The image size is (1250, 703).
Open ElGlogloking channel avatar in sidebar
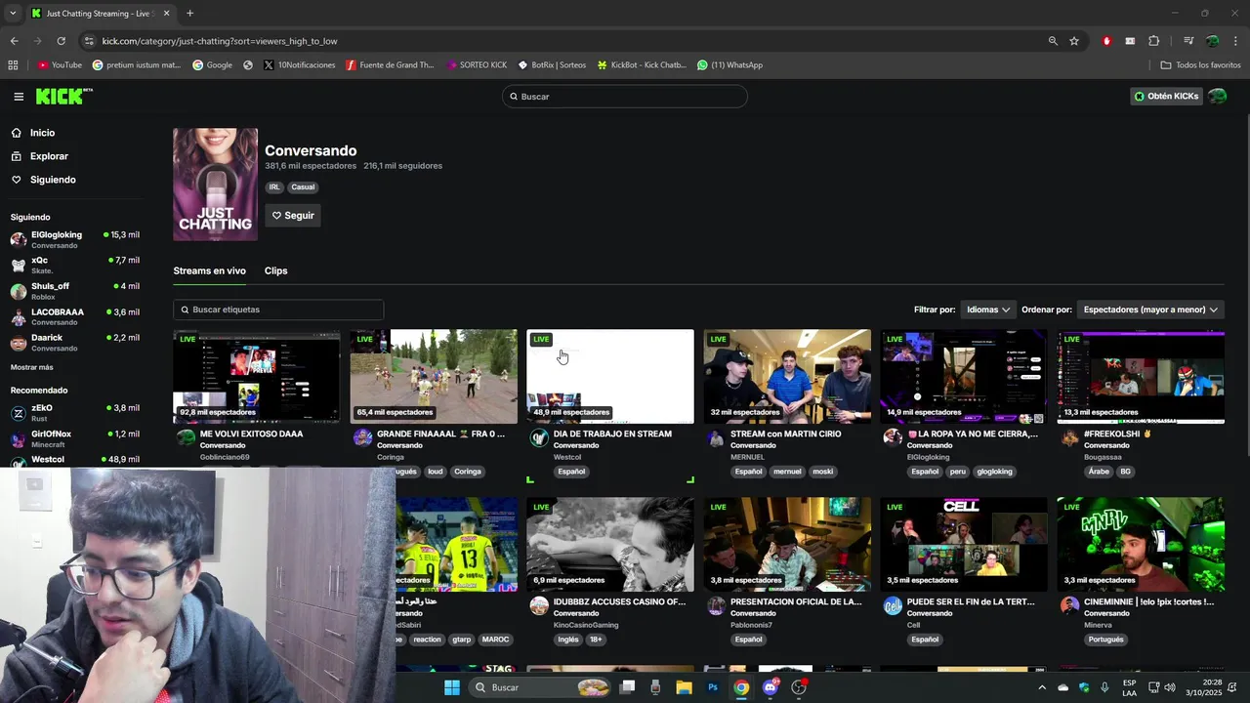pos(19,240)
